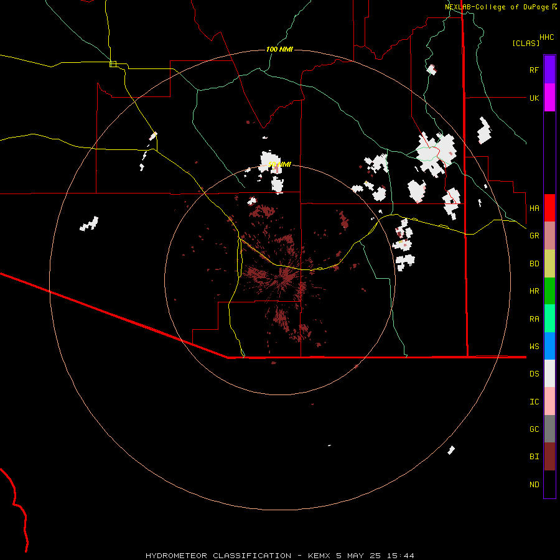Viewport: 560px width, 560px height.
Task: Select the BD yellow legend swatch
Action: pos(549,264)
